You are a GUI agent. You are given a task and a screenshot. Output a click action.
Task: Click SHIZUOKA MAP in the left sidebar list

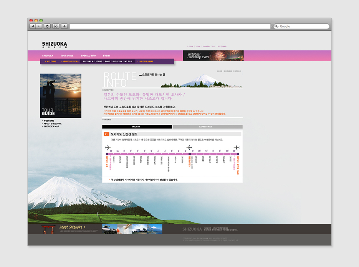pyautogui.click(x=51, y=127)
